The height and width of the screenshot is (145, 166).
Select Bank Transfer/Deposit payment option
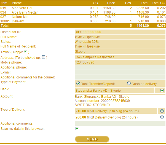coord(78,83)
